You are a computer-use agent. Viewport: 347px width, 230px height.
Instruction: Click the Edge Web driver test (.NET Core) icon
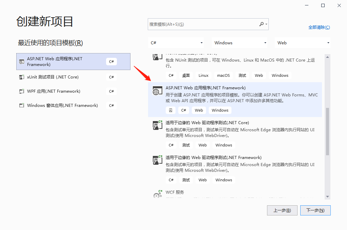[x=157, y=125]
